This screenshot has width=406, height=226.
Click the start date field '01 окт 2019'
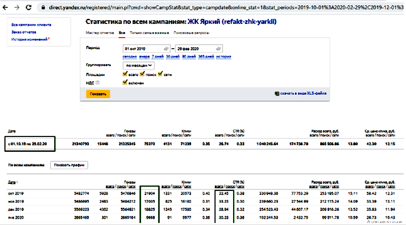pos(146,49)
